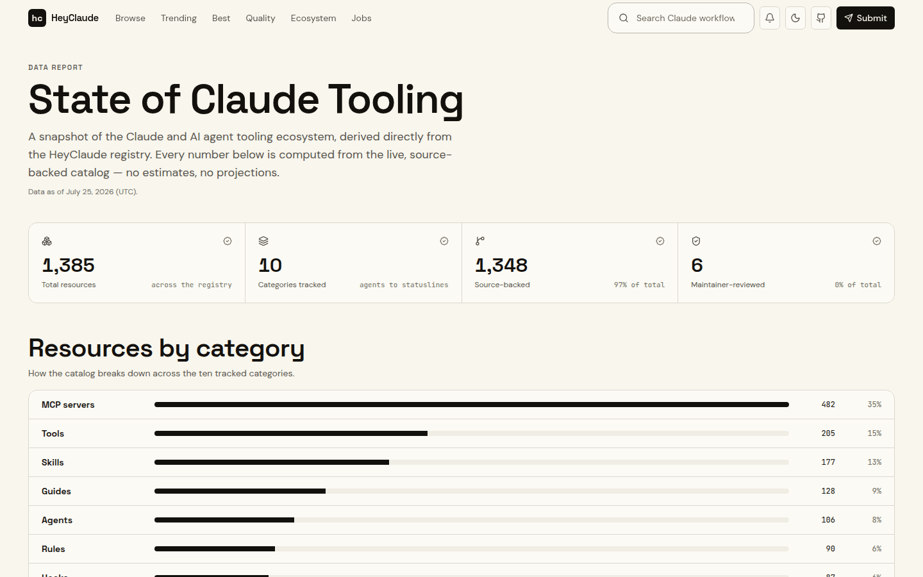The height and width of the screenshot is (577, 923).
Task: Click the 128 count for Guides
Action: 828,491
